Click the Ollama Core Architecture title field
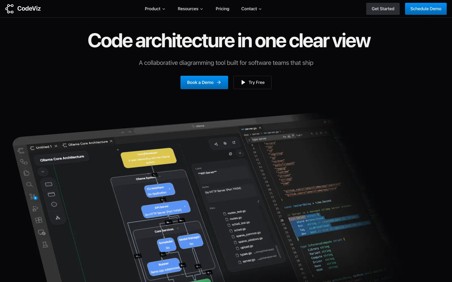 point(62,158)
